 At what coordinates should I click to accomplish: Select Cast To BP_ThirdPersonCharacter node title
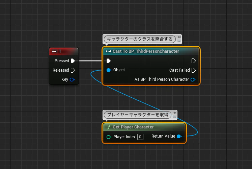coord(146,51)
